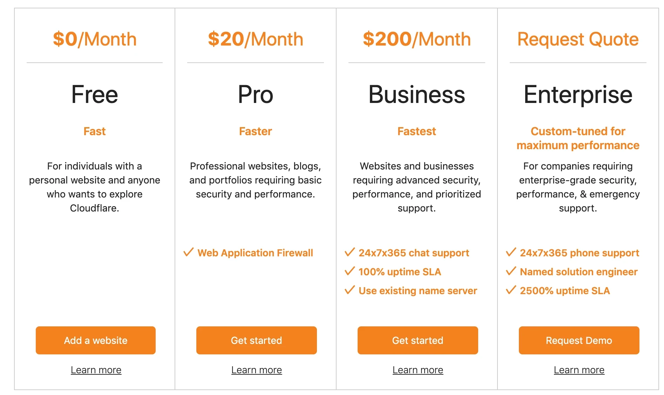Click the checkmark beside Web Application Firewall
The width and height of the screenshot is (664, 395).
(x=189, y=252)
